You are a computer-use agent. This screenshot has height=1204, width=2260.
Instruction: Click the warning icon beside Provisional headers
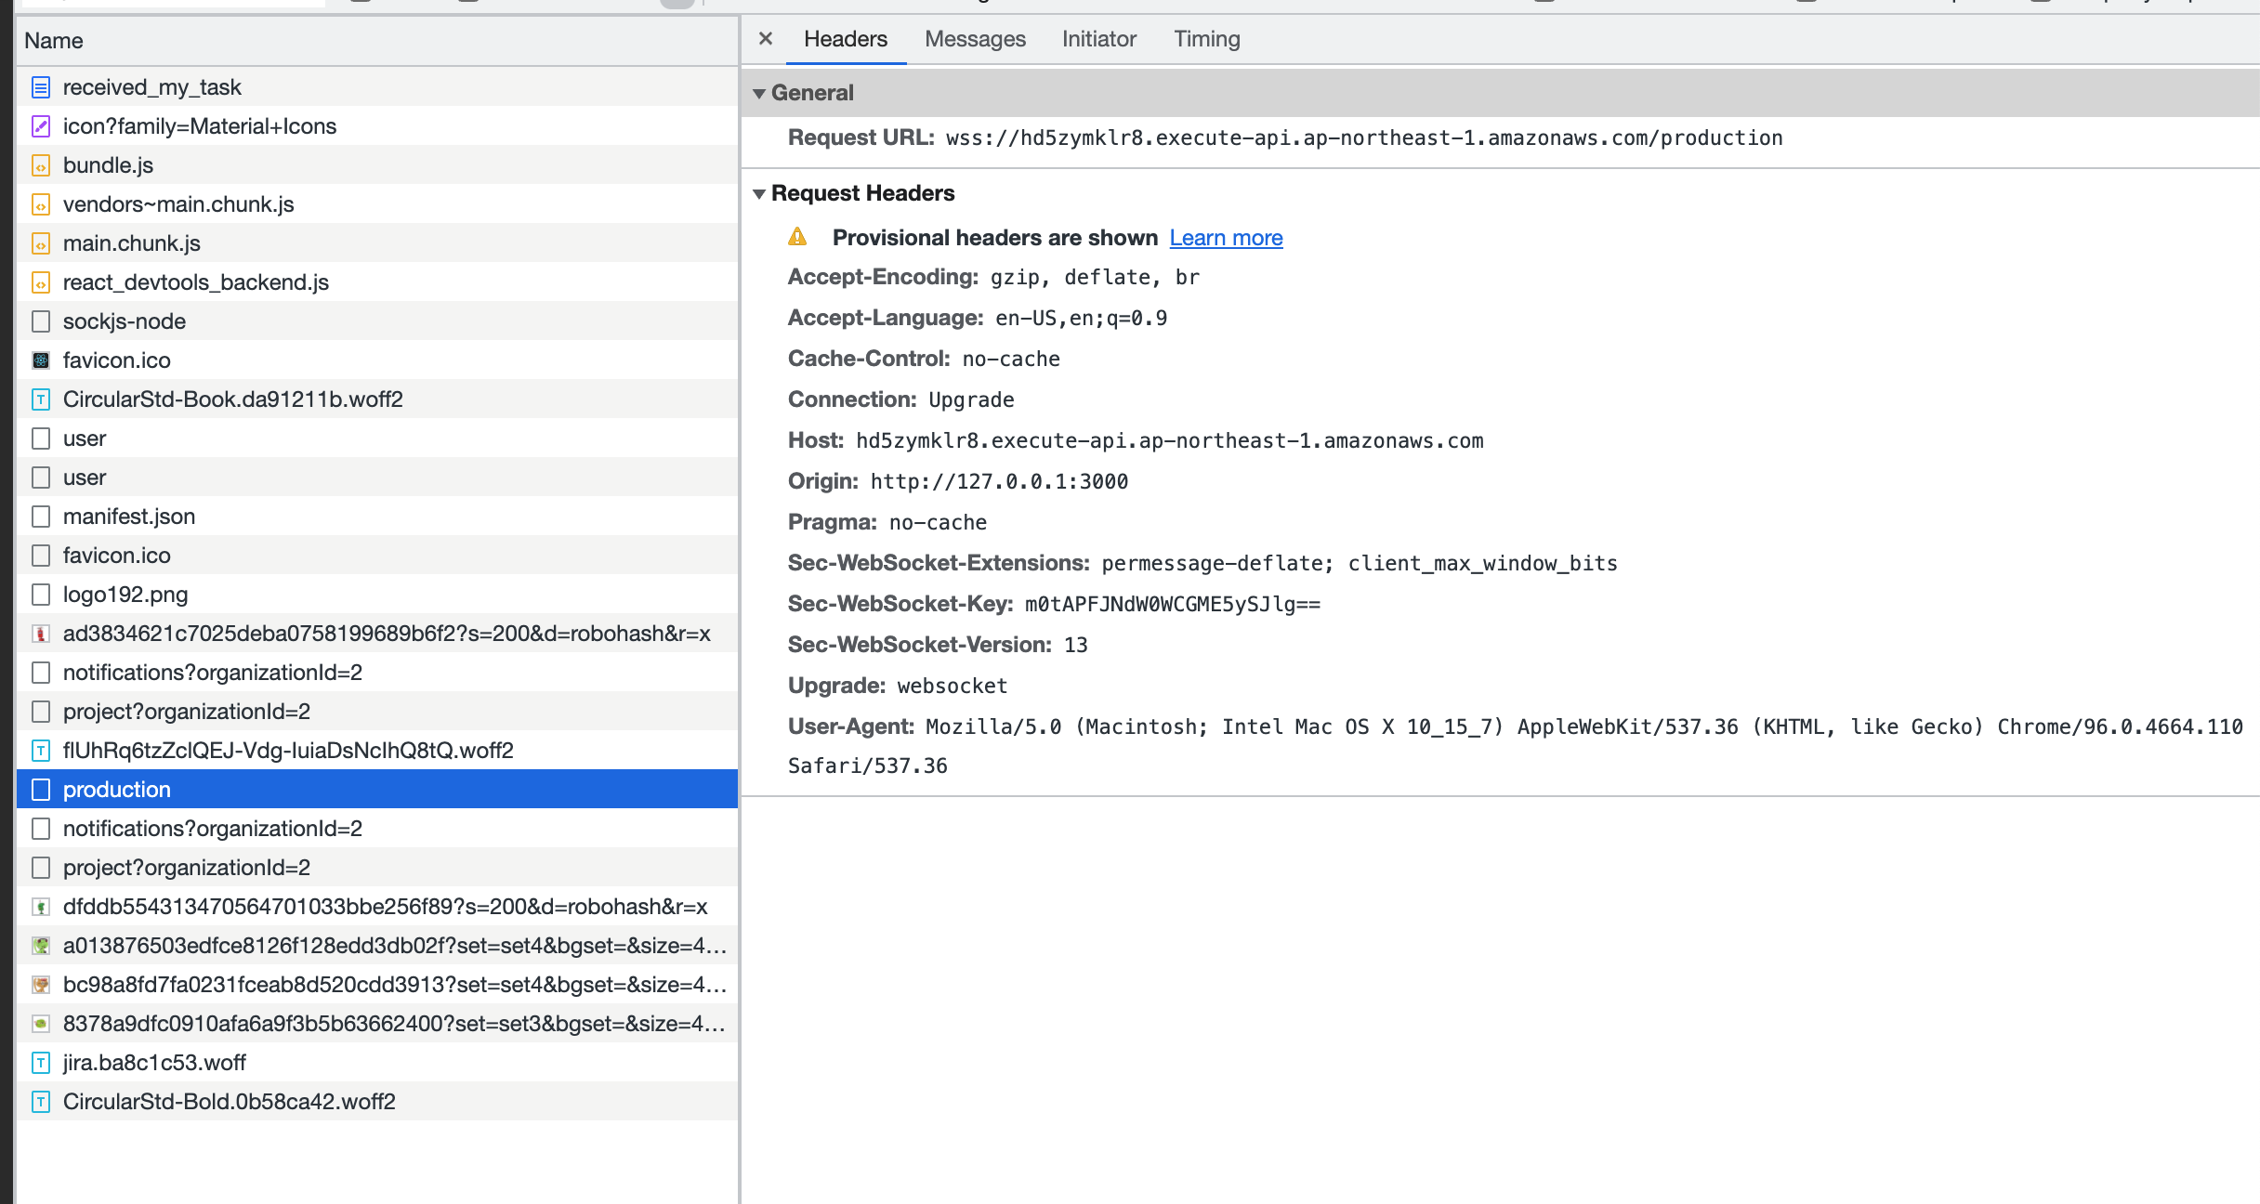point(797,237)
